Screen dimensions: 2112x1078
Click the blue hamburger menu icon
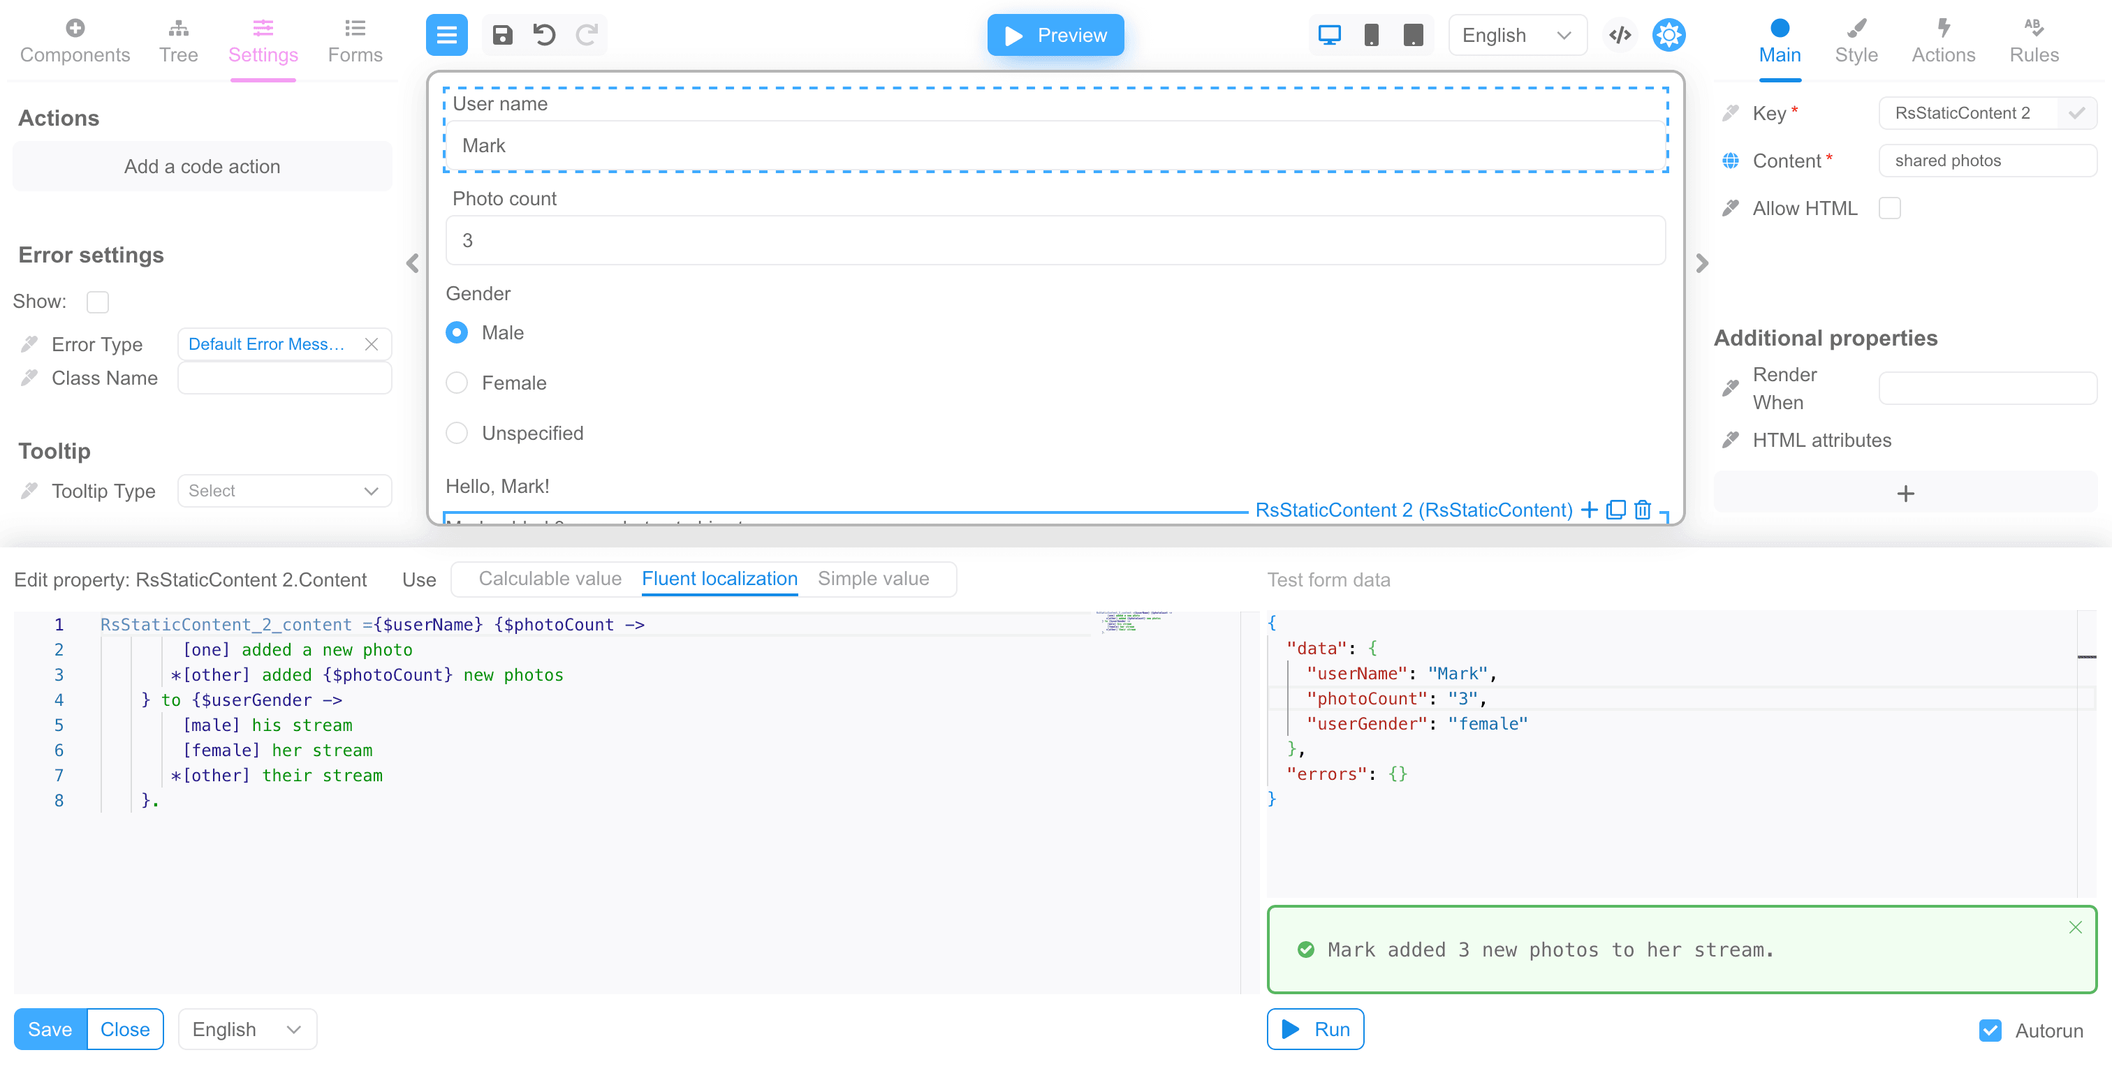click(x=446, y=35)
